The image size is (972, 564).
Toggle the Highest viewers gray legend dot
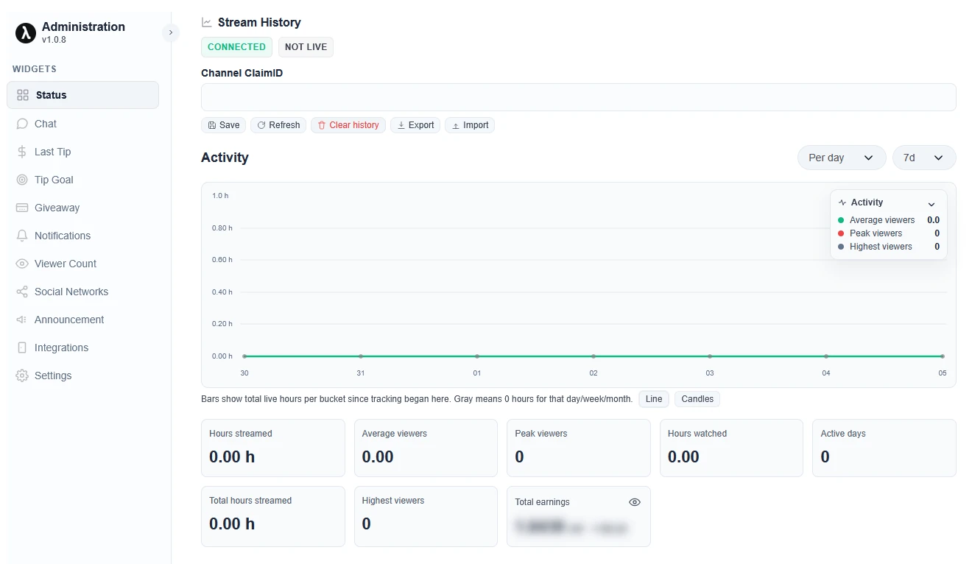[x=842, y=247]
